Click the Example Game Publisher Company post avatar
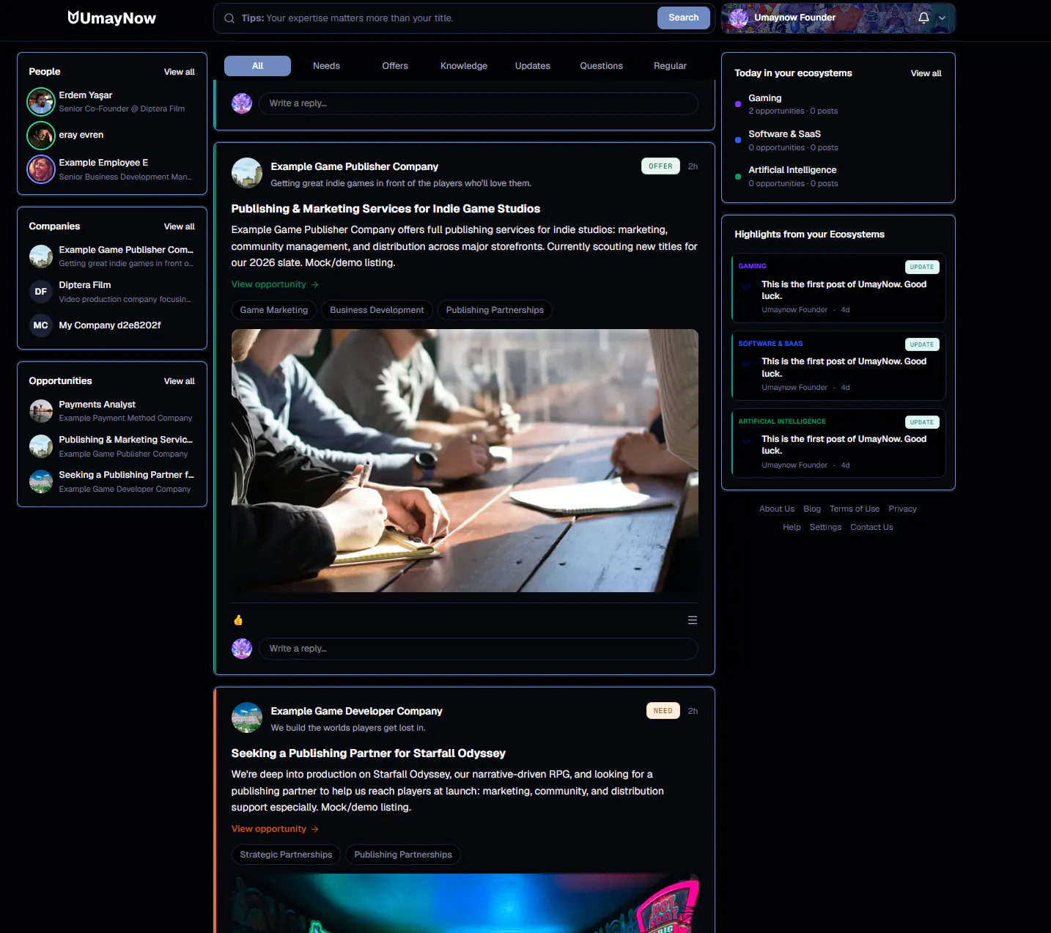Image resolution: width=1051 pixels, height=933 pixels. 247,173
